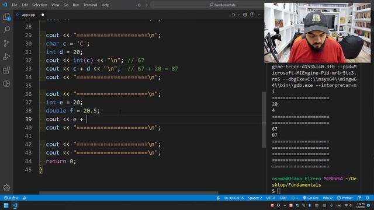Click the feedback icon in status bar
Screen dimensions: 374x210
point(359,198)
